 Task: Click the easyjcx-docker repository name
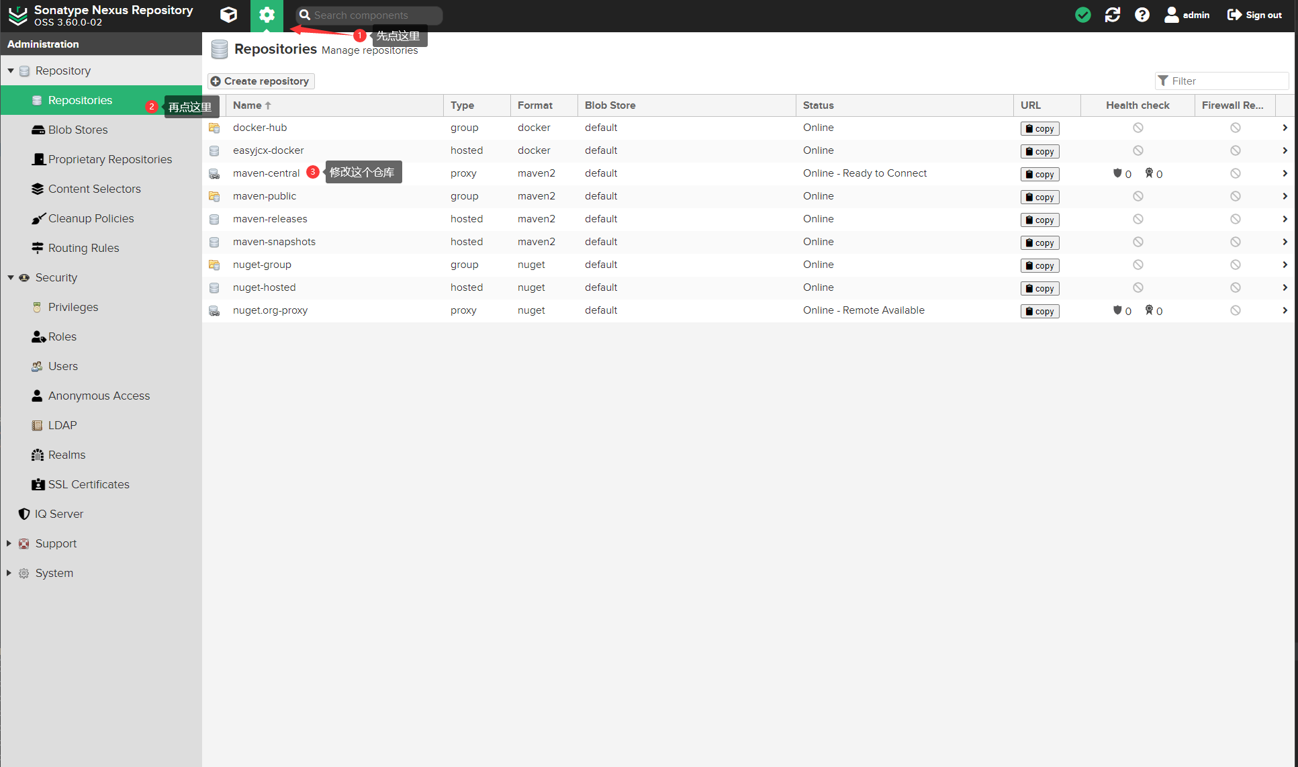[268, 150]
